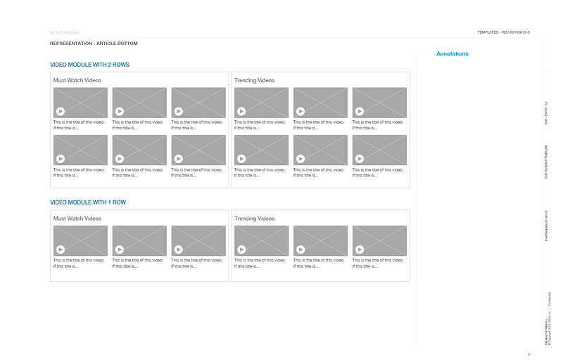Screen dimensions: 563x364
Task: Open title under second top-row Trending video, 2-row module
Action: pos(319,125)
